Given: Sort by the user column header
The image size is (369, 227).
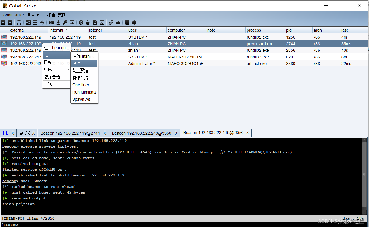Looking at the screenshot, I should pos(147,30).
